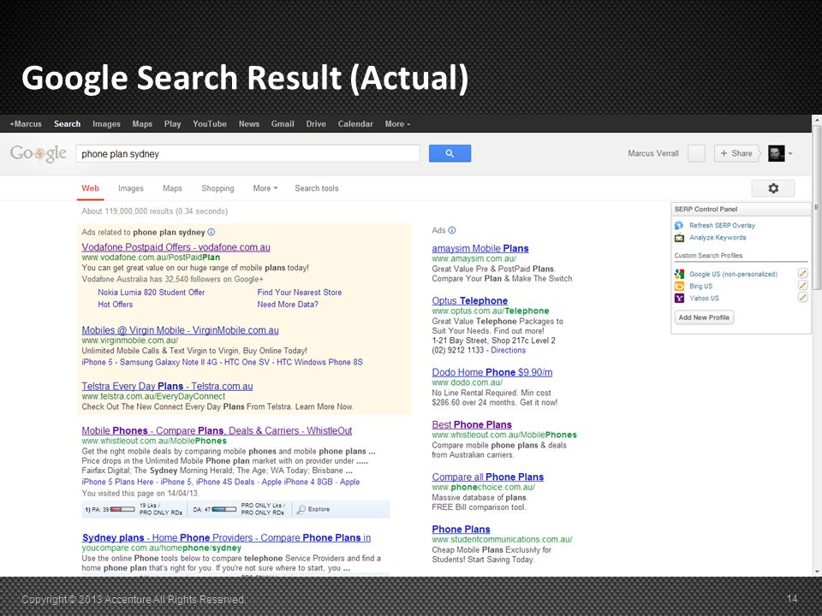The width and height of the screenshot is (822, 616).
Task: Click the Google logo
Action: tap(39, 153)
